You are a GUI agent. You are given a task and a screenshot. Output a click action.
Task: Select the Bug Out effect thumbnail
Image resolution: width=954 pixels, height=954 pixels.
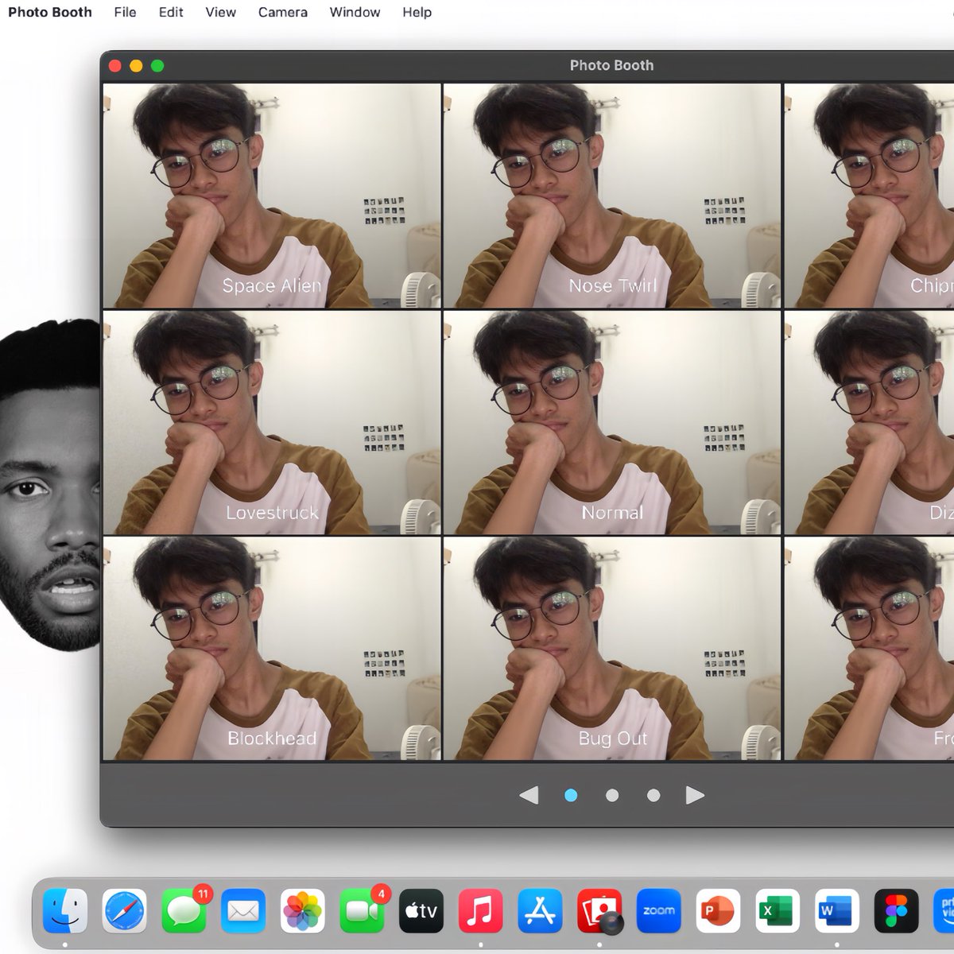click(x=612, y=649)
